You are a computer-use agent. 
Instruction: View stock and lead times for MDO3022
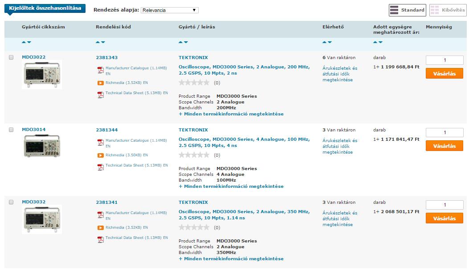pos(340,74)
